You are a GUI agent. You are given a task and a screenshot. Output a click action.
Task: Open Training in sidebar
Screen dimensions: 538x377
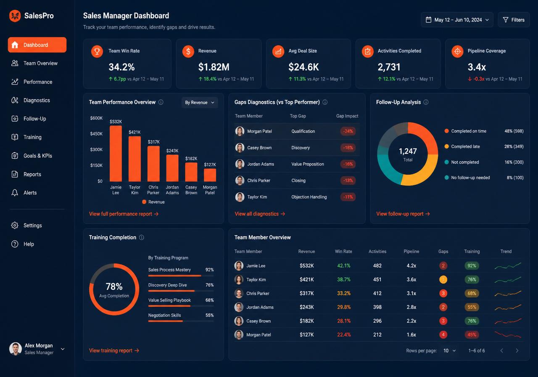(x=37, y=137)
